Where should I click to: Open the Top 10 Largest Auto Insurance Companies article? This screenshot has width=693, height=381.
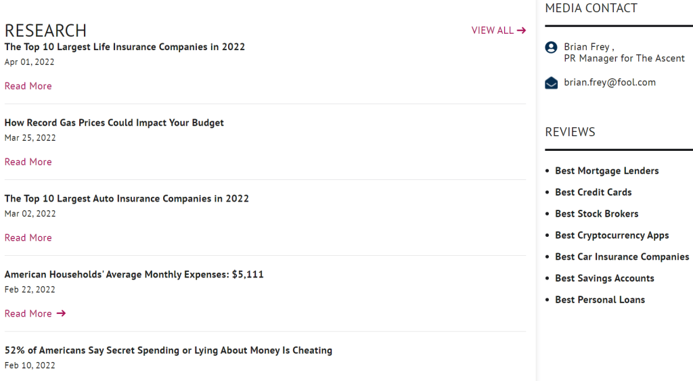click(127, 198)
